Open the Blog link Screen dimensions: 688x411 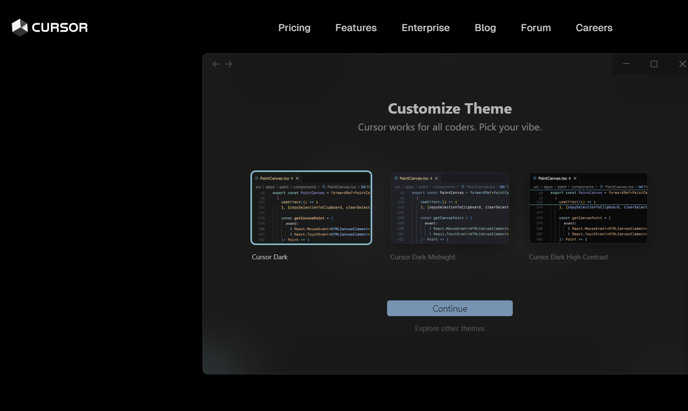[485, 28]
